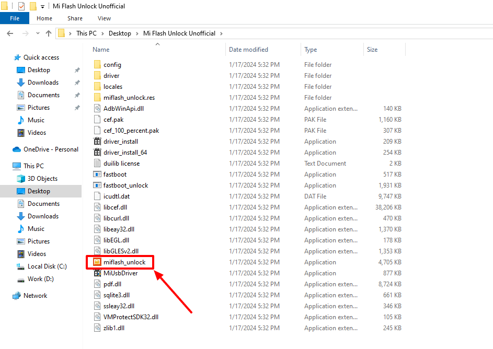493x349 pixels.
Task: Click the Properties icon in title bar toolbar
Action: tap(21, 6)
